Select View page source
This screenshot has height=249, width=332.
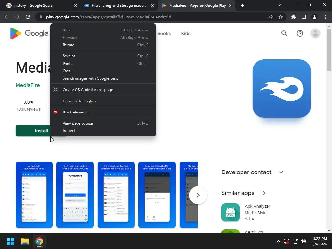103,123
